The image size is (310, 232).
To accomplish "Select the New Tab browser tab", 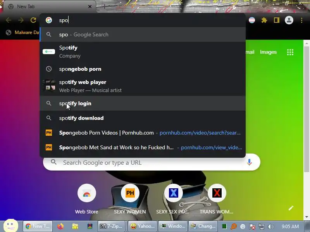I will [x=50, y=7].
